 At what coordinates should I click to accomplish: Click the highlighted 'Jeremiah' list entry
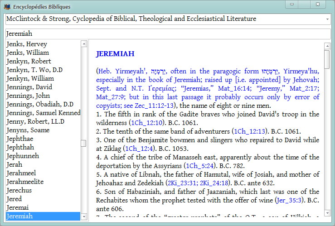tap(43, 216)
